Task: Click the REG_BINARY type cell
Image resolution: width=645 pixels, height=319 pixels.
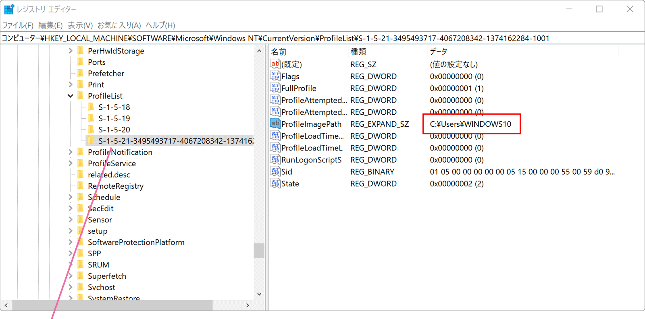Action: 372,172
